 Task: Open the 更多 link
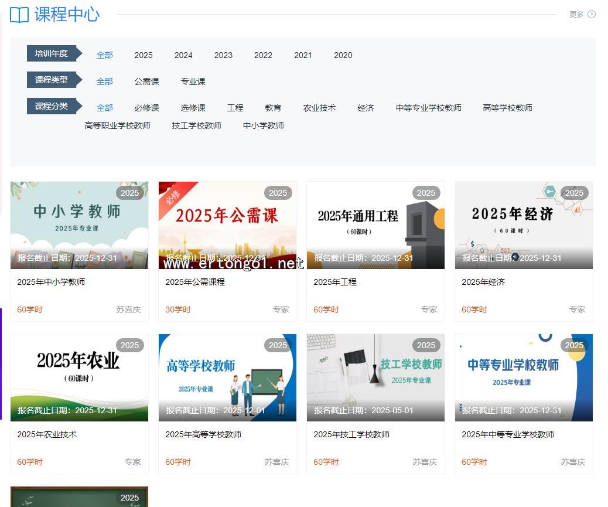576,14
